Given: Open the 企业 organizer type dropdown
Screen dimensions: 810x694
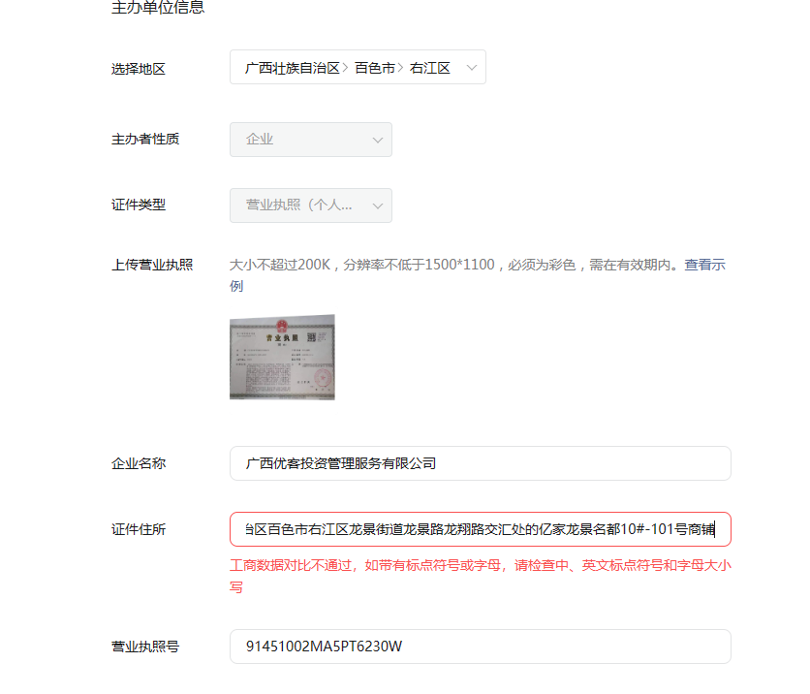Looking at the screenshot, I should click(310, 140).
